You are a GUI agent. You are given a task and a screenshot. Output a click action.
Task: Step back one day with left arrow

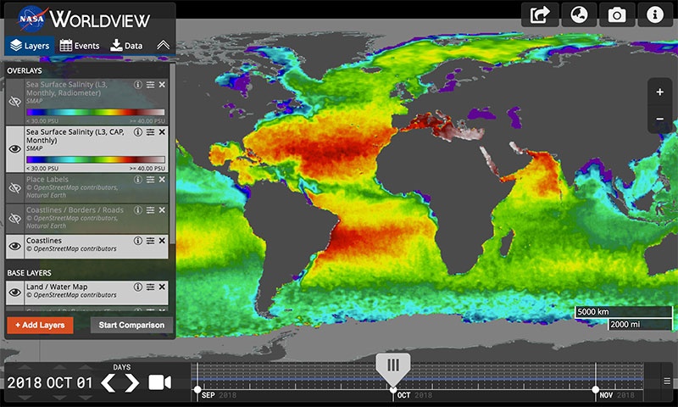pos(108,382)
